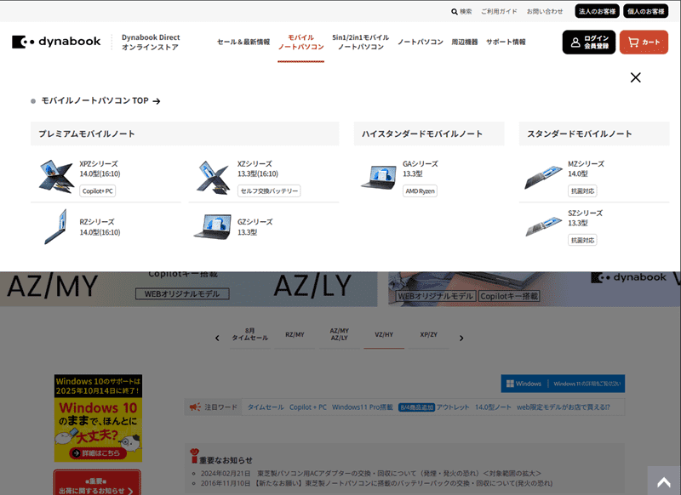This screenshot has width=681, height=495.
Task: Open XZシリーズ 13.3型 link
Action: click(258, 168)
